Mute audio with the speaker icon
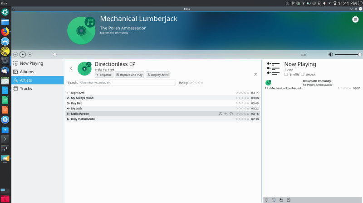Image resolution: width=363 pixels, height=203 pixels. coord(330,54)
